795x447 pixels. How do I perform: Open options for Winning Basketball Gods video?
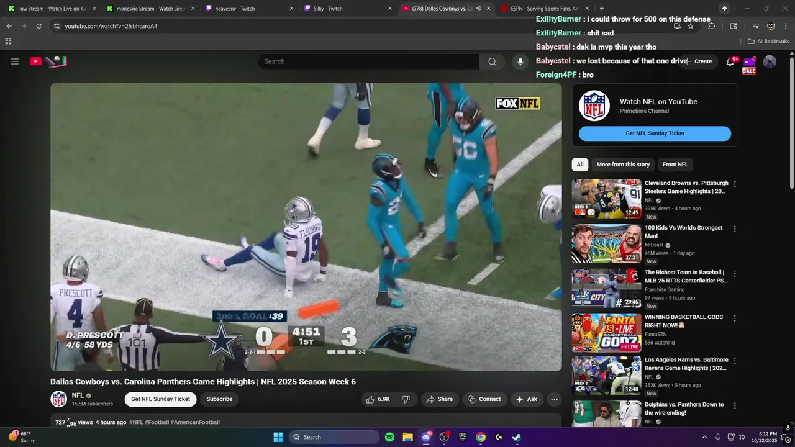pos(735,318)
